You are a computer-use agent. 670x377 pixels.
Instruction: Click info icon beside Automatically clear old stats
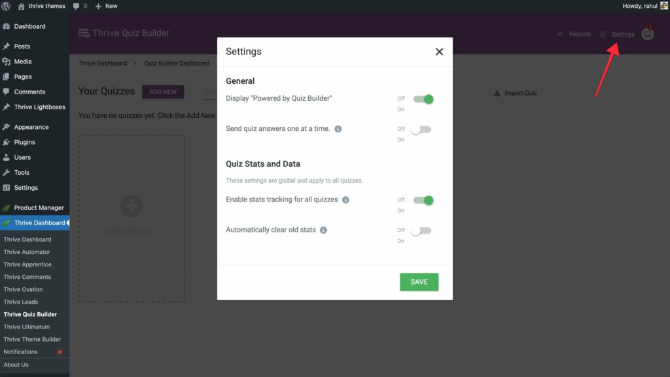[323, 230]
